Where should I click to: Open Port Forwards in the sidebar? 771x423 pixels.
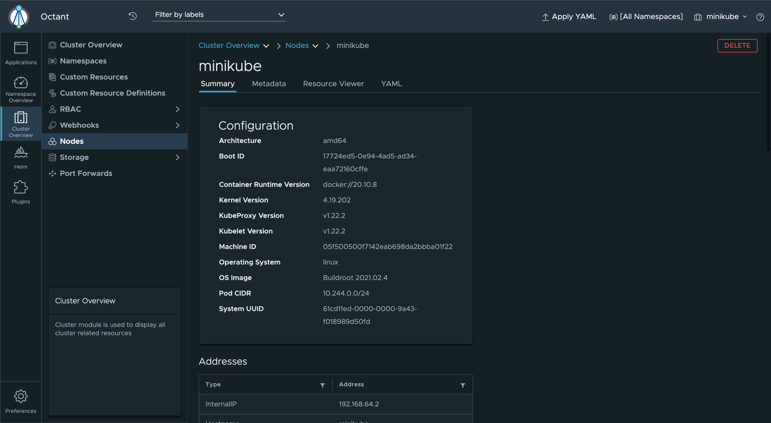tap(115, 173)
